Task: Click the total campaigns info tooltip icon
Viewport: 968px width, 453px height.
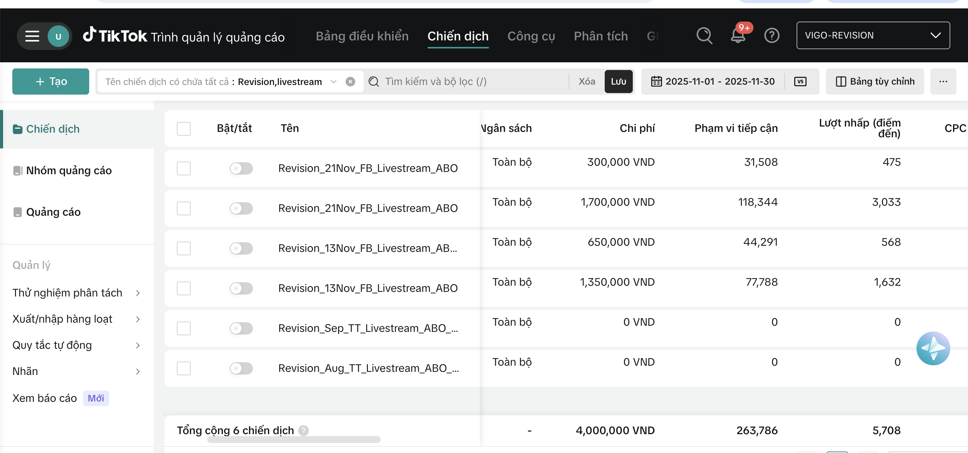Action: click(x=304, y=430)
